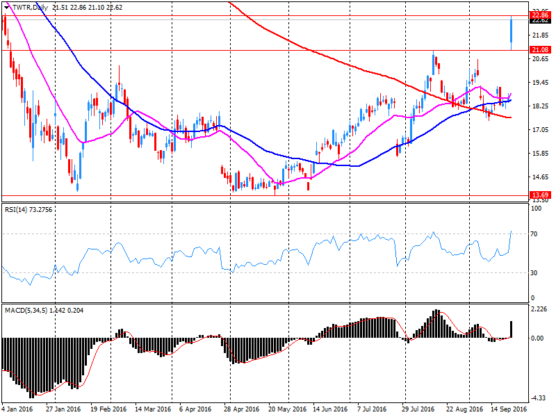Click the 6 Apr 2016 date label
Screen dimensions: 556x417
pyautogui.click(x=195, y=409)
